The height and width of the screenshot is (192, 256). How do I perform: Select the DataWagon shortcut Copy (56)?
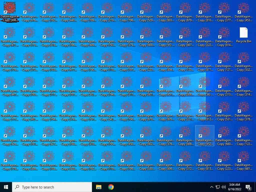point(205,86)
